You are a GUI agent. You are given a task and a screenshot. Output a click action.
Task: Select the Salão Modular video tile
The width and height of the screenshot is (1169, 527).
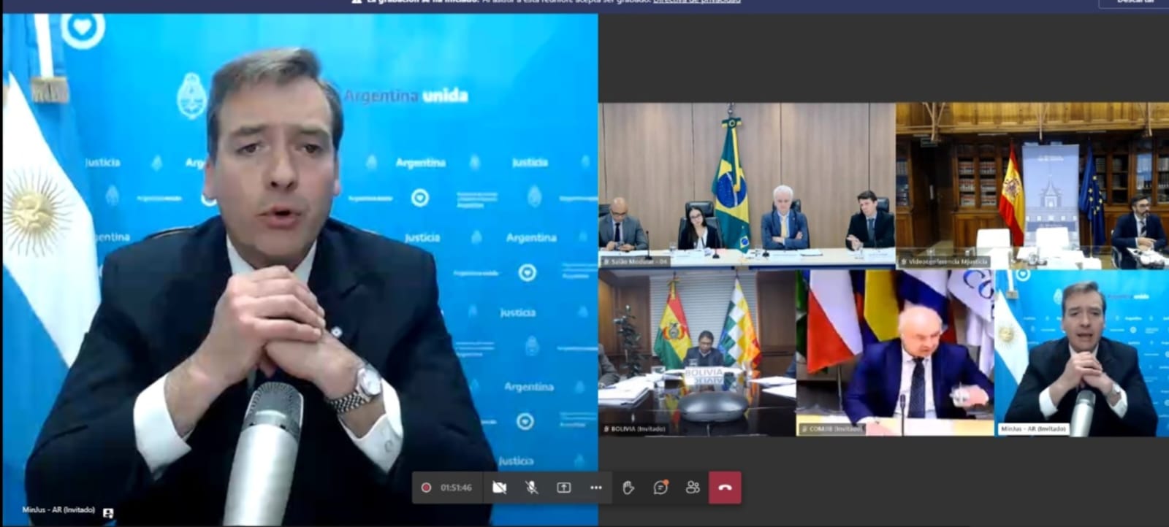(x=747, y=185)
